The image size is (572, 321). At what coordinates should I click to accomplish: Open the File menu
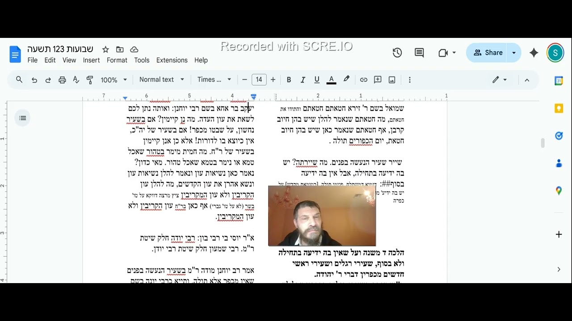coord(33,60)
